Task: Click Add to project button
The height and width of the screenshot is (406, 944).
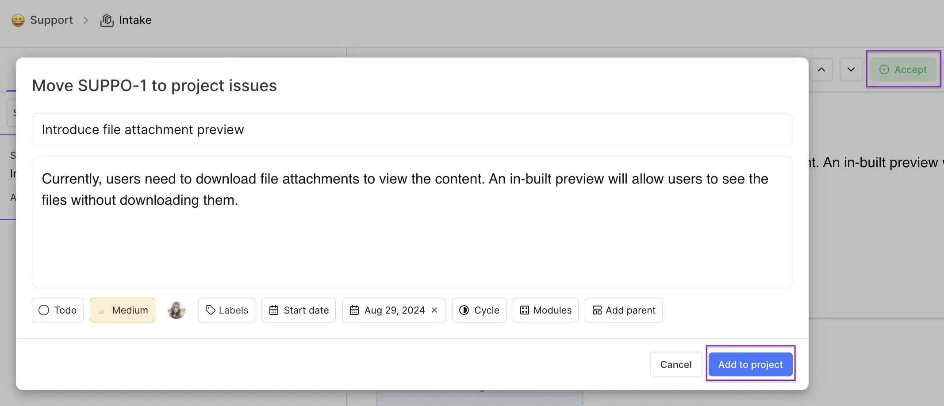Action: tap(751, 364)
